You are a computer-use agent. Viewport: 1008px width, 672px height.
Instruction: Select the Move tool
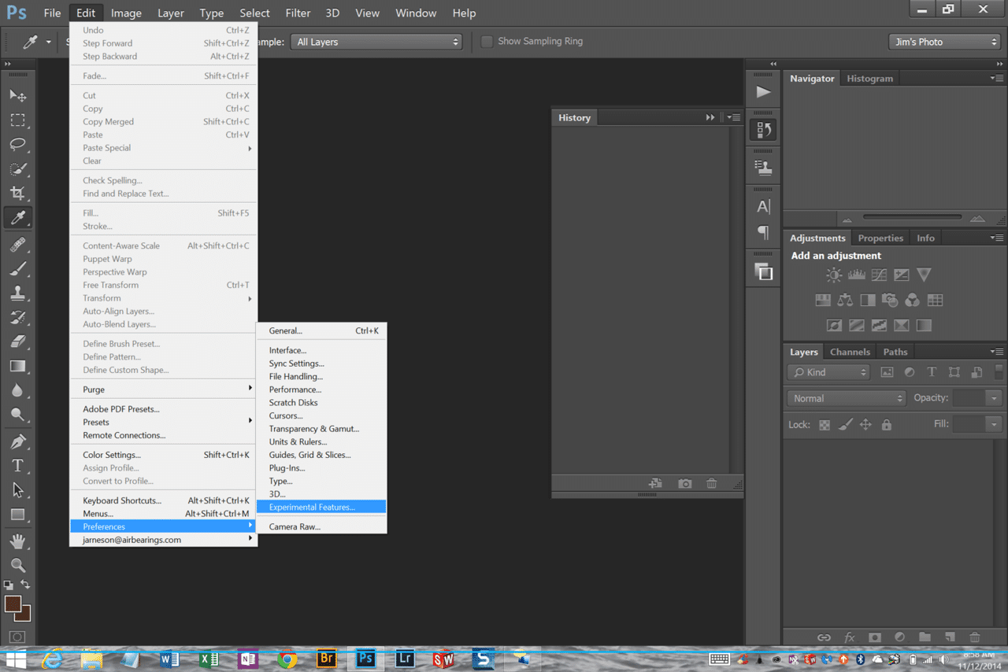pyautogui.click(x=17, y=95)
